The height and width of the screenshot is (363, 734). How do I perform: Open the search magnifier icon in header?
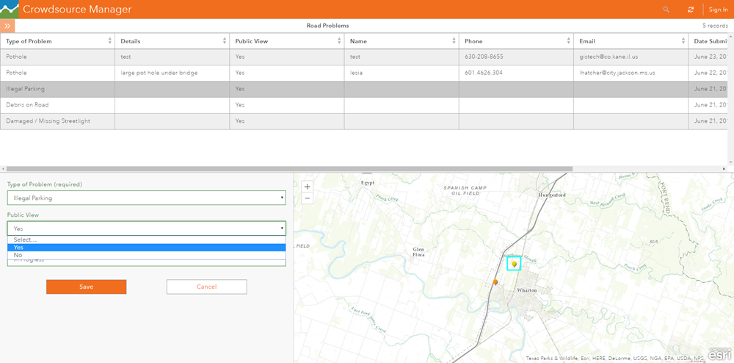[x=666, y=10]
